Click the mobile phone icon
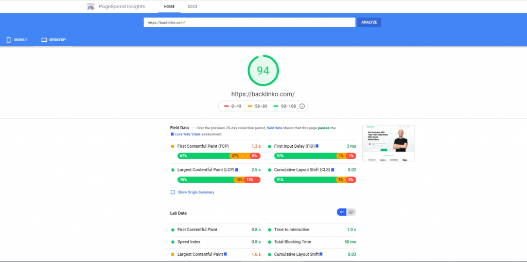 (x=9, y=40)
